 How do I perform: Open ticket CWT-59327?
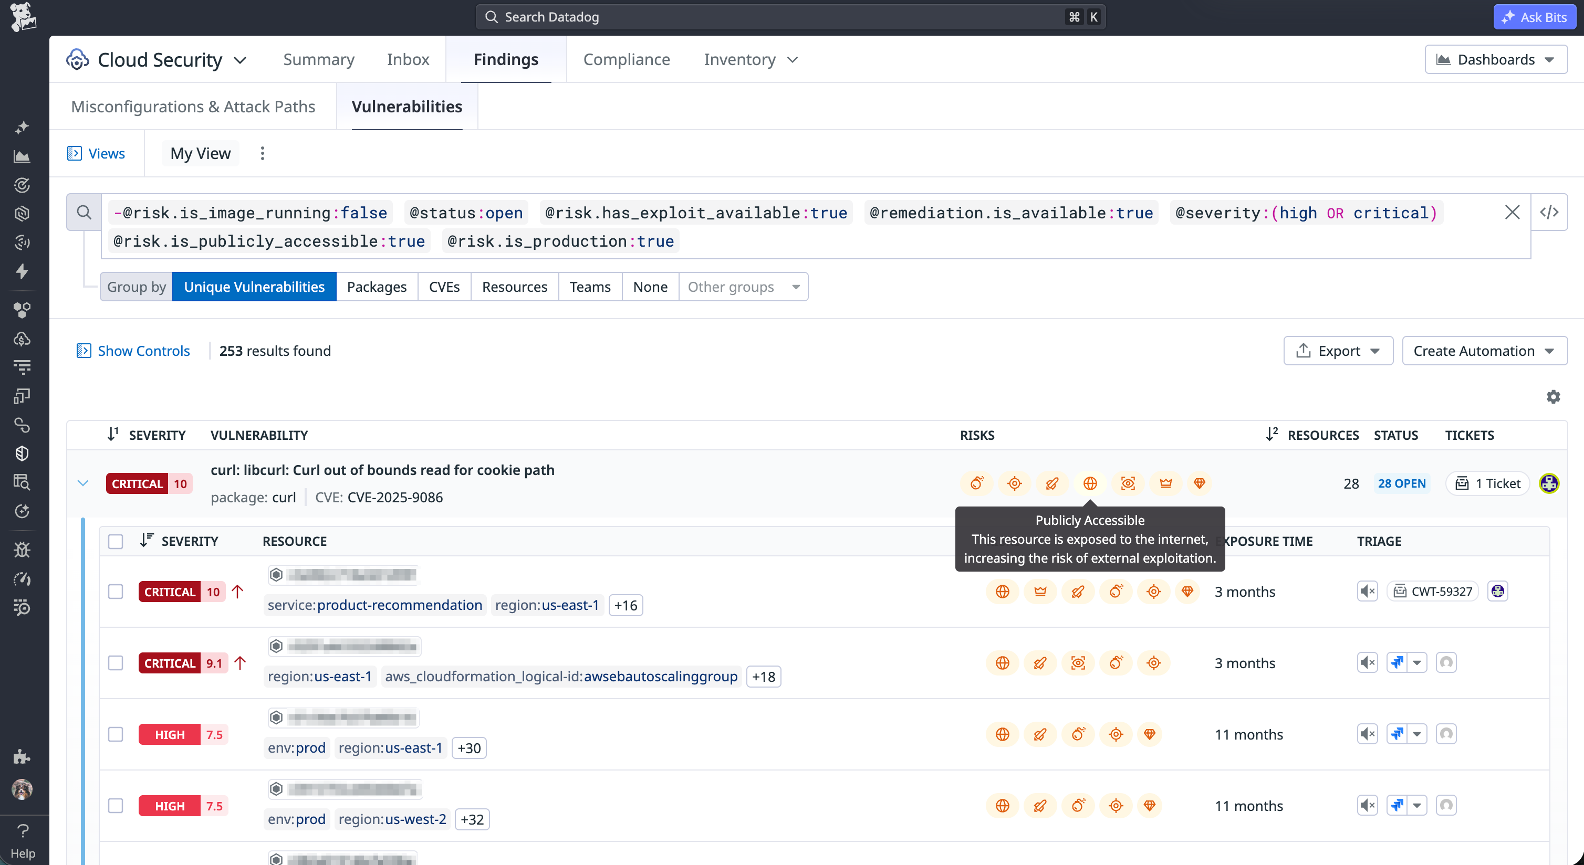coord(1433,592)
